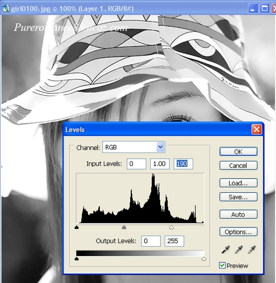Click the Output Levels field showing 0
Viewport: 276px width, 283px height.
[x=151, y=241]
